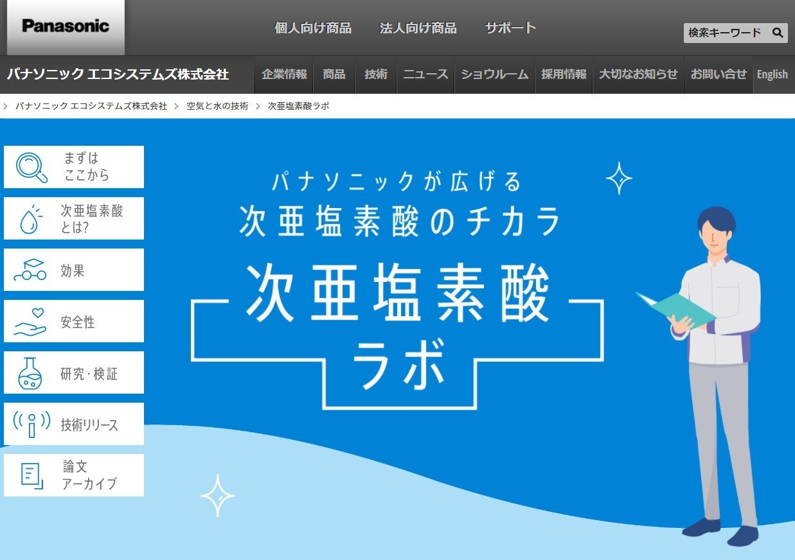
Task: Select the 企業情報 menu tab
Action: click(284, 74)
